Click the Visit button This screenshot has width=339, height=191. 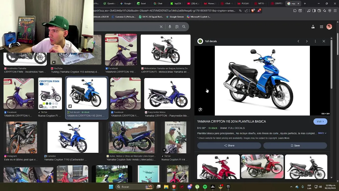320,121
